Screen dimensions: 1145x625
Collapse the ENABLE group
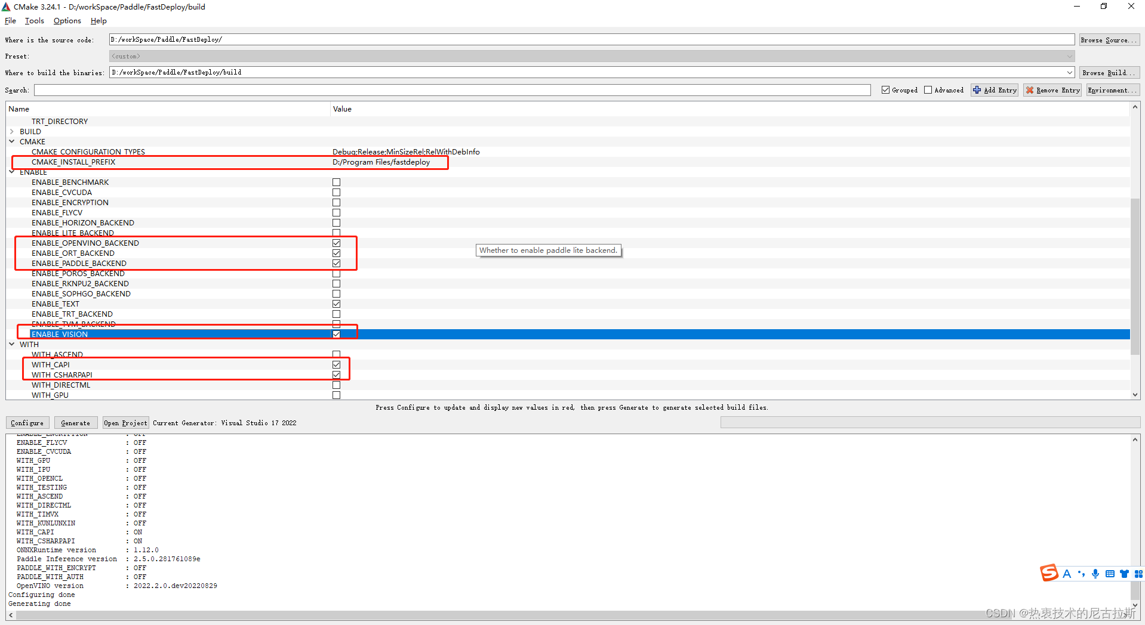click(x=12, y=172)
